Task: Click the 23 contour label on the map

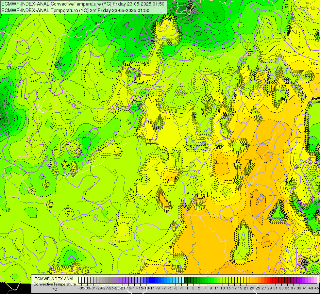Action: [251, 196]
